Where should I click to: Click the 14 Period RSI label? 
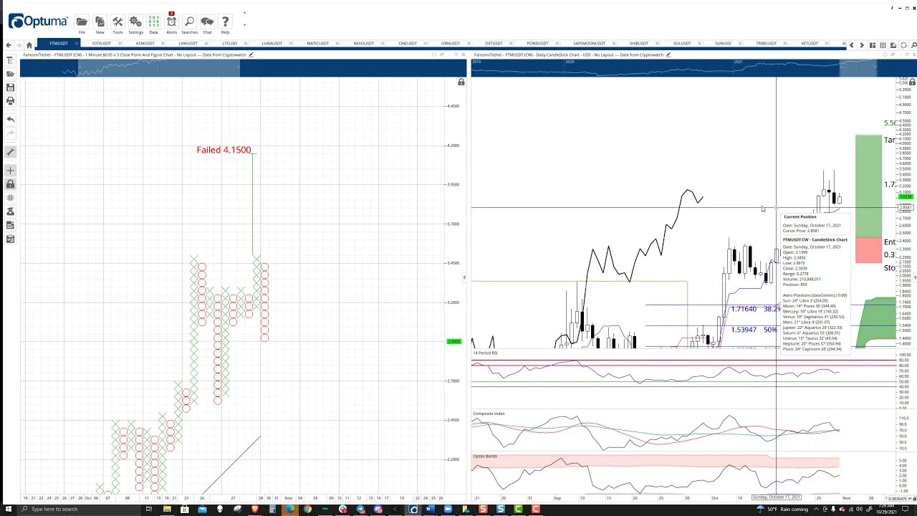pyautogui.click(x=485, y=353)
